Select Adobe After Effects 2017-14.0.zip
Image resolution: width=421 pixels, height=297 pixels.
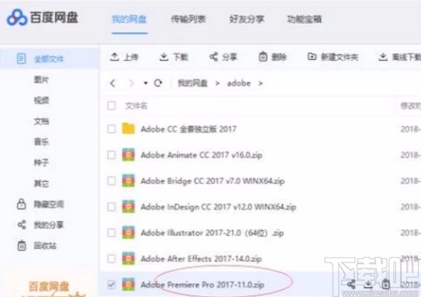(201, 259)
